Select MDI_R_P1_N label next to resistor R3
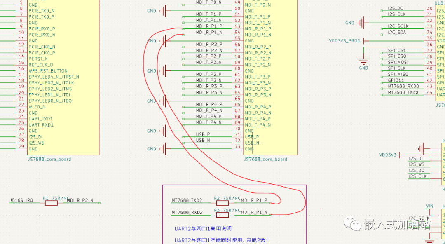 tap(254, 212)
